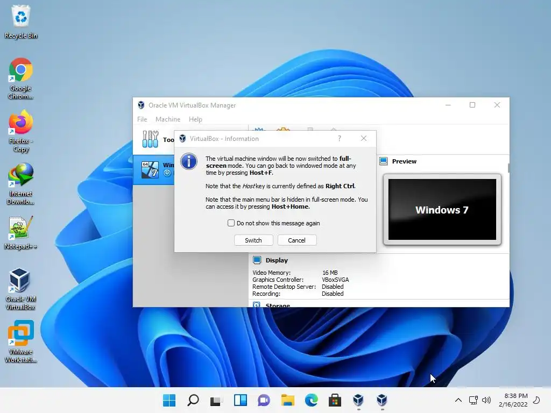Open Oracle VM VirtualBox desktop shortcut
The width and height of the screenshot is (551, 413).
click(21, 289)
